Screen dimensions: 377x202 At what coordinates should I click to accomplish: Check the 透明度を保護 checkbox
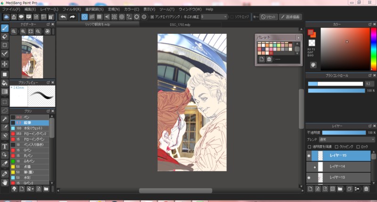click(x=309, y=147)
